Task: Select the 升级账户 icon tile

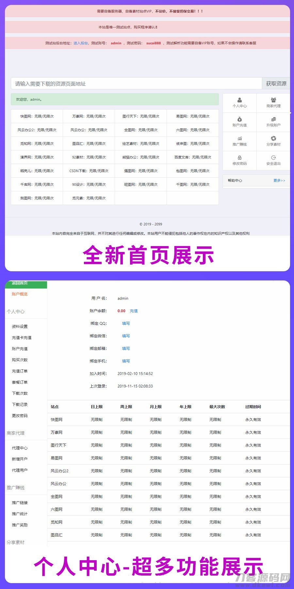Action: click(x=273, y=122)
